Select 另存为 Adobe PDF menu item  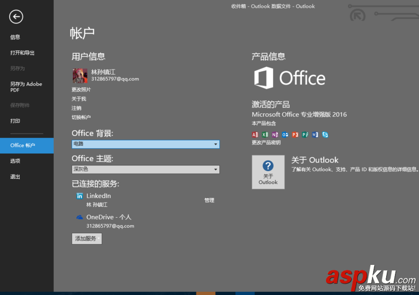26,87
